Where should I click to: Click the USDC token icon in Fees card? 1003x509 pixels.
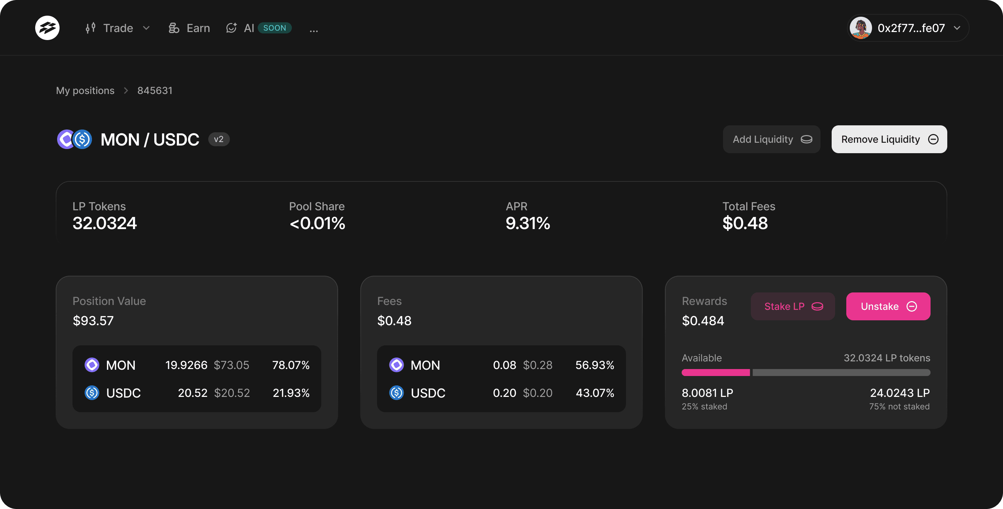pos(396,393)
